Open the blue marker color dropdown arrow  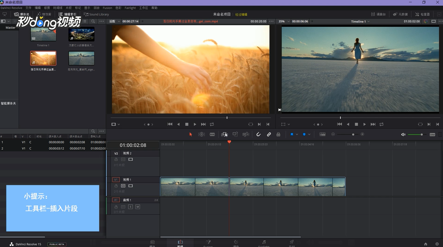tap(309, 134)
